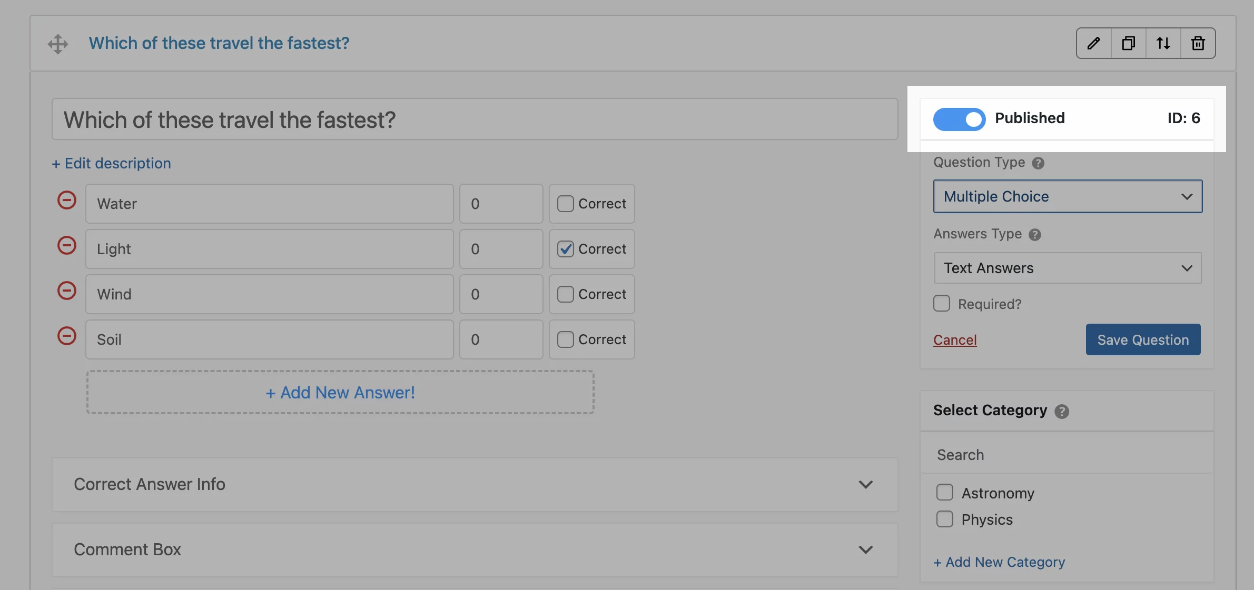This screenshot has width=1254, height=590.
Task: Click the reorder arrows icon
Action: 1163,43
